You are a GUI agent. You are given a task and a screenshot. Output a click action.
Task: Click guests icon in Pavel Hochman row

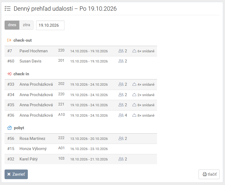tap(121, 51)
